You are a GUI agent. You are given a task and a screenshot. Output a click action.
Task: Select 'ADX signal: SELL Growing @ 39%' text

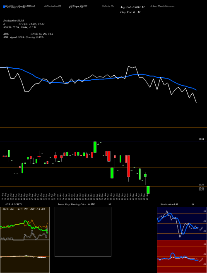pos(23,37)
